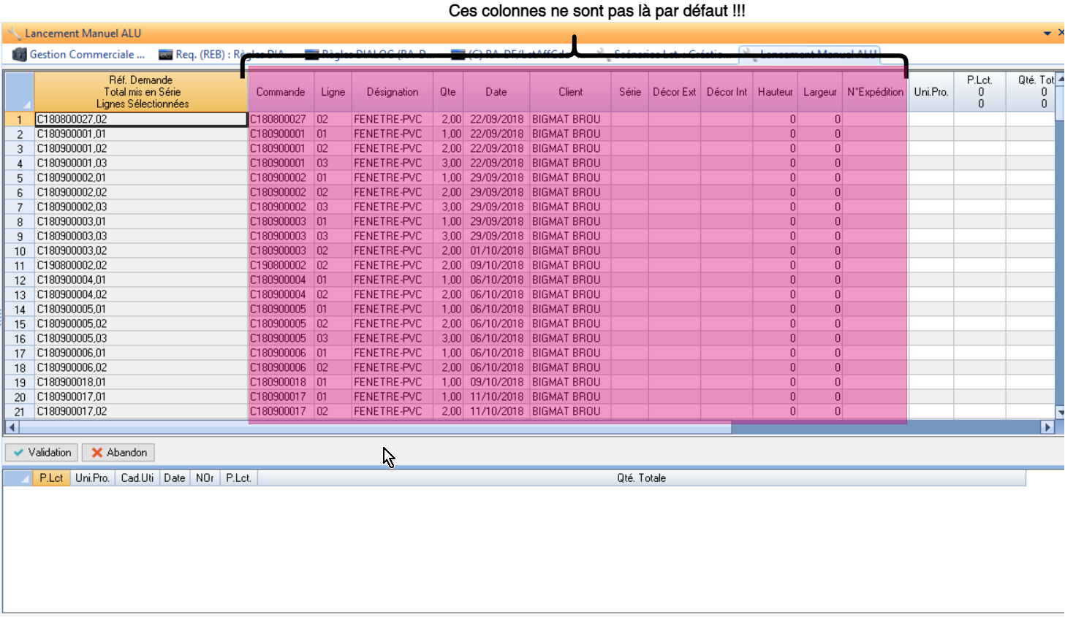This screenshot has width=1065, height=617.
Task: Click the Gestion Commerciale tab icon
Action: click(20, 55)
